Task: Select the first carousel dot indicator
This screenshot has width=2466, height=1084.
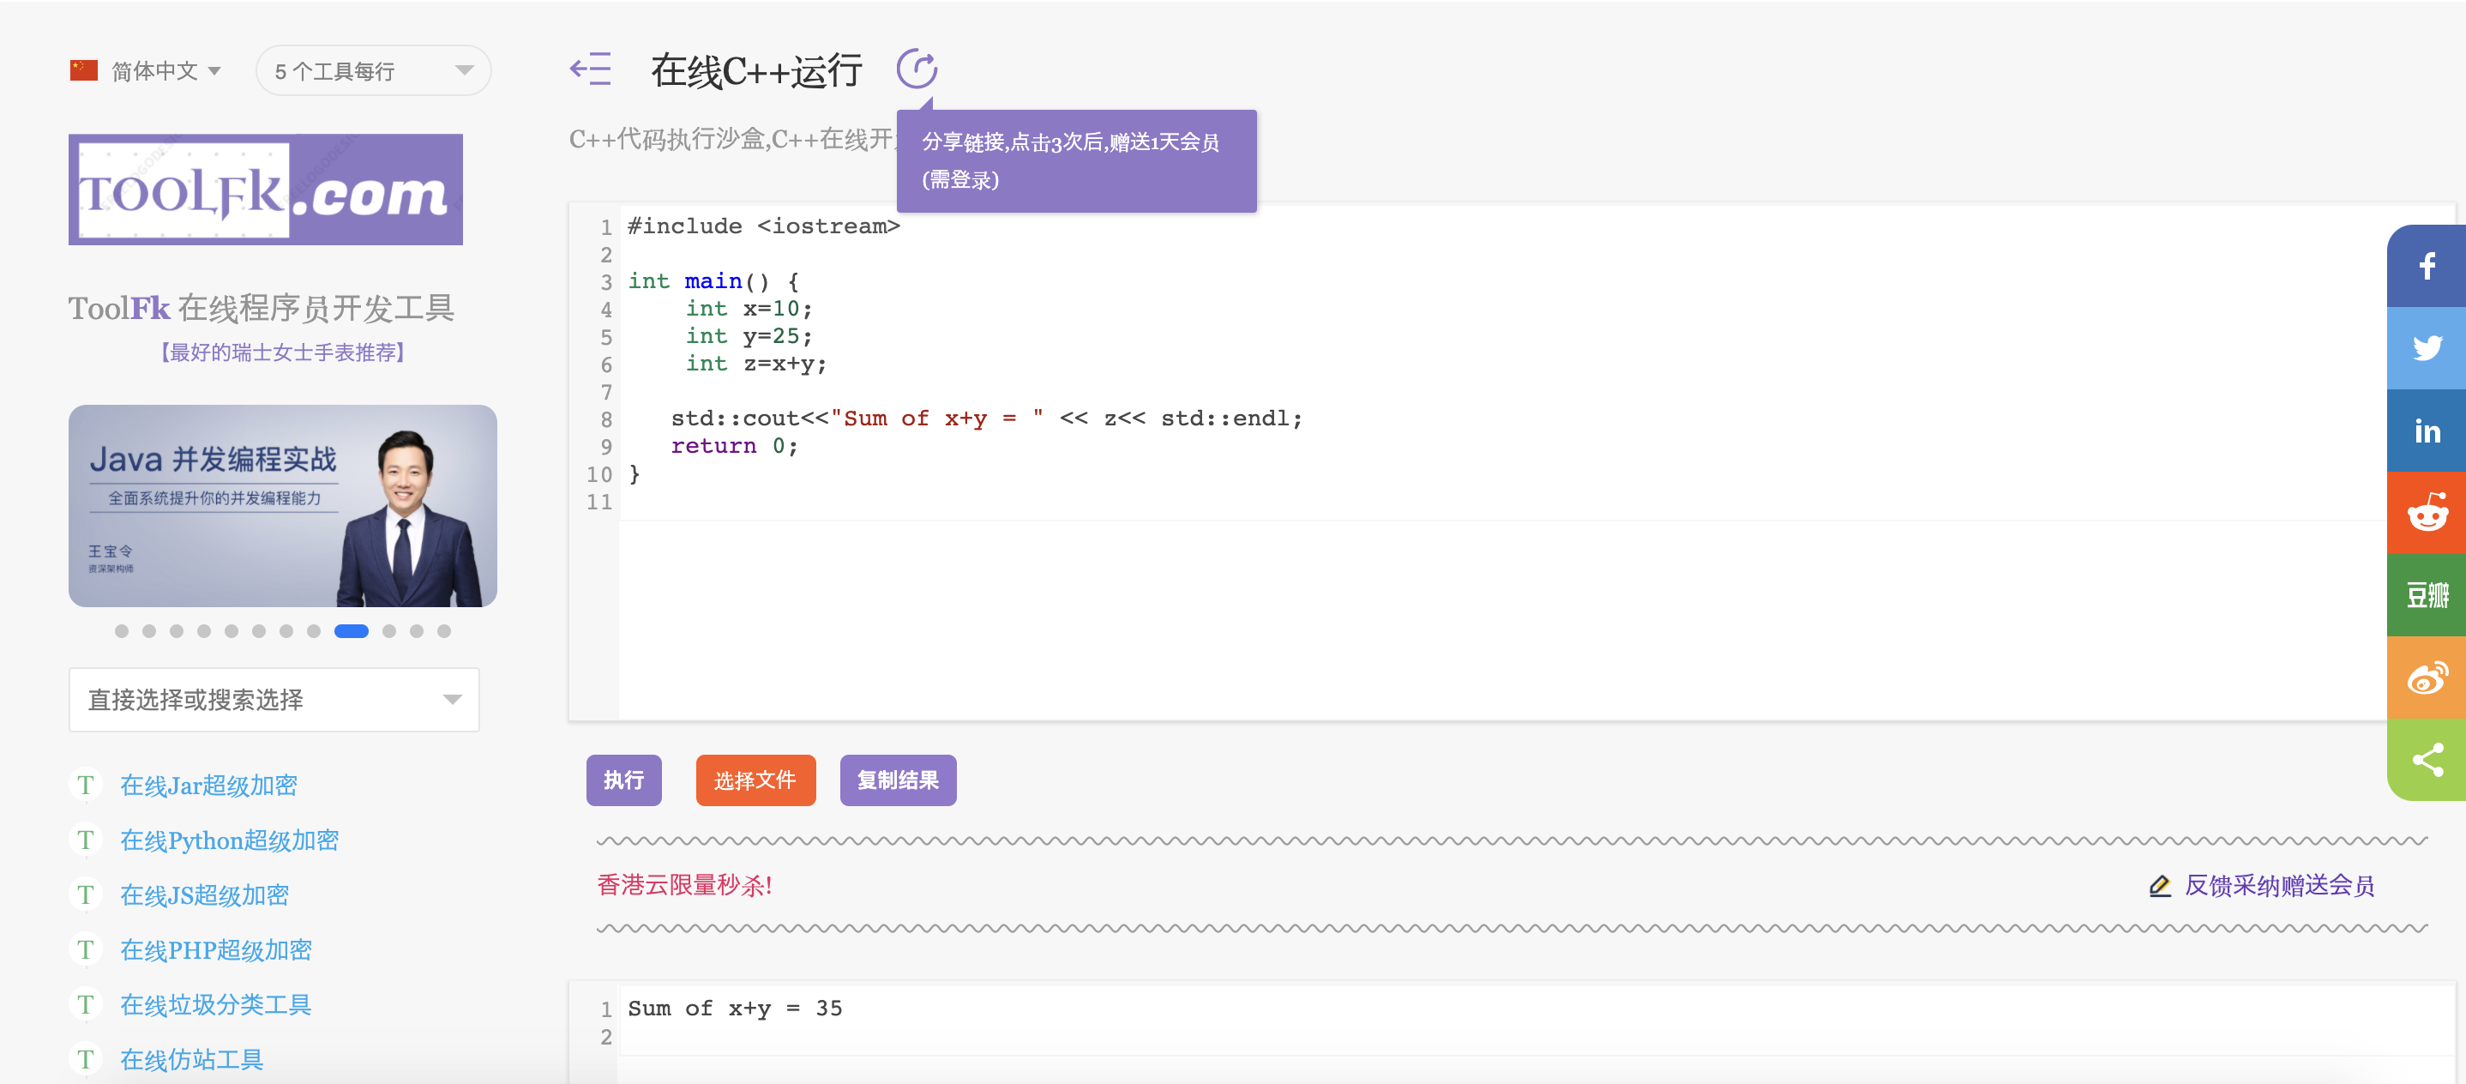Action: (x=122, y=631)
